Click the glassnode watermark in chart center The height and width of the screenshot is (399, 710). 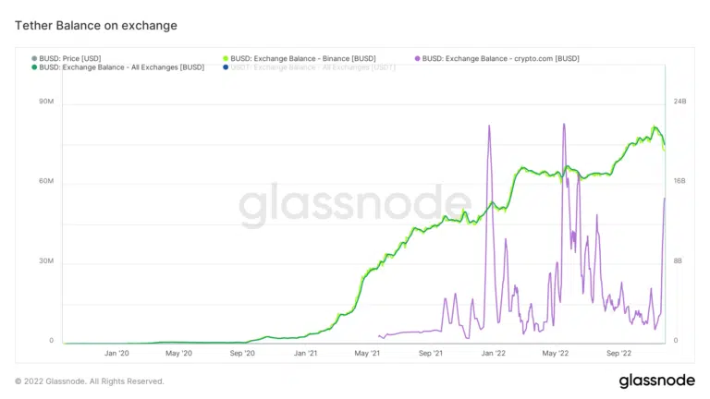pos(355,205)
